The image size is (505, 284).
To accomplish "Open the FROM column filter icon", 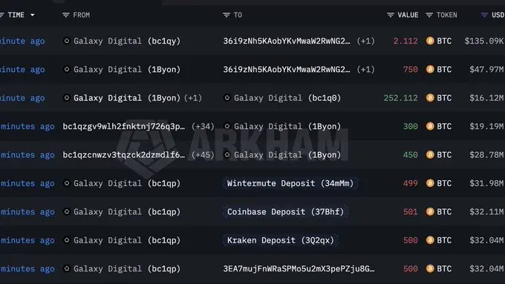I will [65, 15].
